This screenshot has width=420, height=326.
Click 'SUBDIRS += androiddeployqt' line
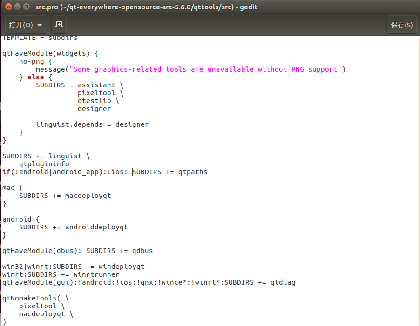(74, 227)
